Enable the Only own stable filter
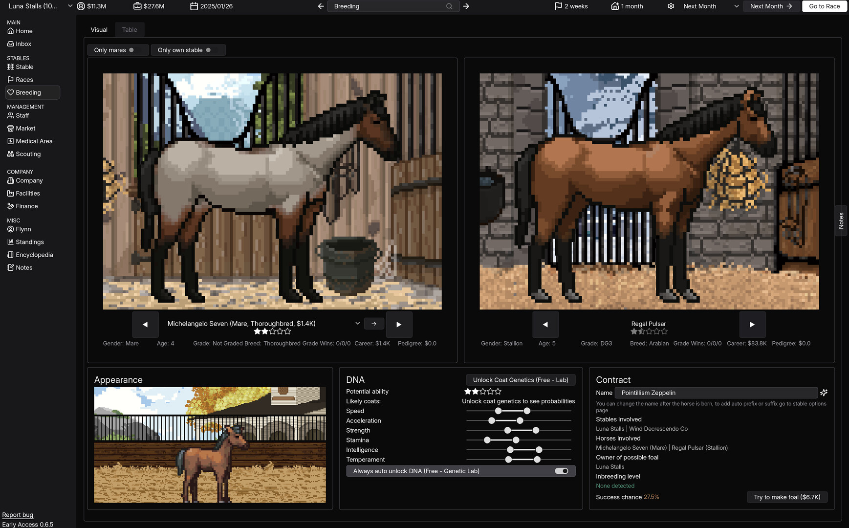This screenshot has width=849, height=528. click(x=188, y=50)
